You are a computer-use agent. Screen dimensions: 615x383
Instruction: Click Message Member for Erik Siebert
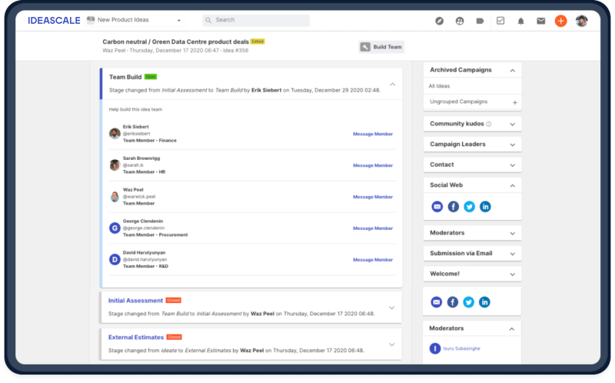pyautogui.click(x=372, y=134)
